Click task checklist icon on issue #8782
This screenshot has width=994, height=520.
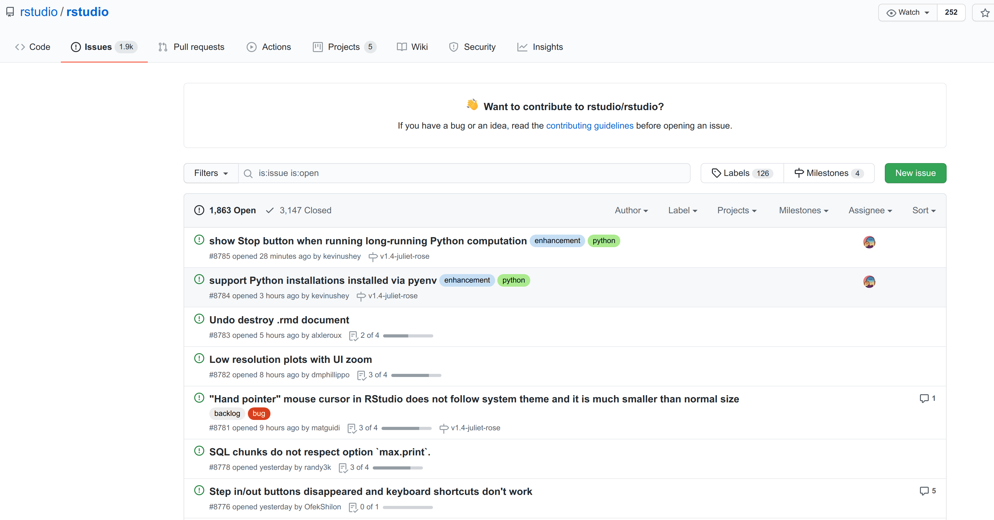(361, 375)
